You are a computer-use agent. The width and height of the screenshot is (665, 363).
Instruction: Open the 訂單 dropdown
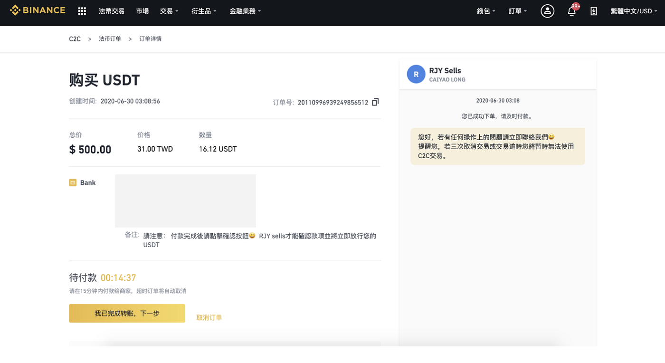518,11
